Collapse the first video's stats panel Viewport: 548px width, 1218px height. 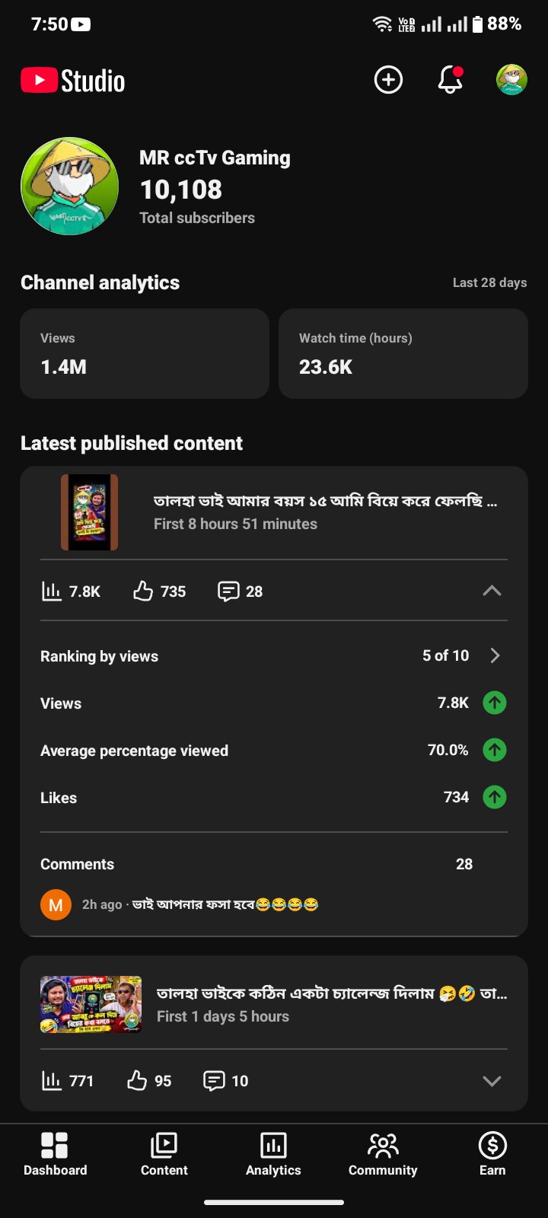pos(492,591)
